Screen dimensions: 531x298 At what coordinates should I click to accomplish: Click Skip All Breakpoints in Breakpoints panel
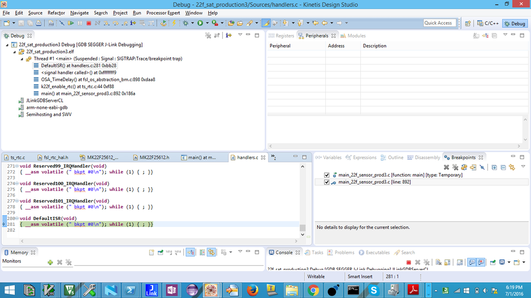click(482, 167)
